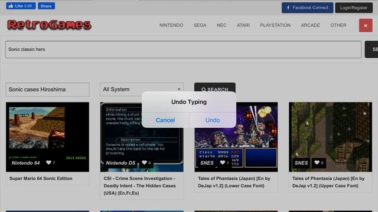Click Cancel in Undo Typing dialog
The image size is (378, 212).
165,120
